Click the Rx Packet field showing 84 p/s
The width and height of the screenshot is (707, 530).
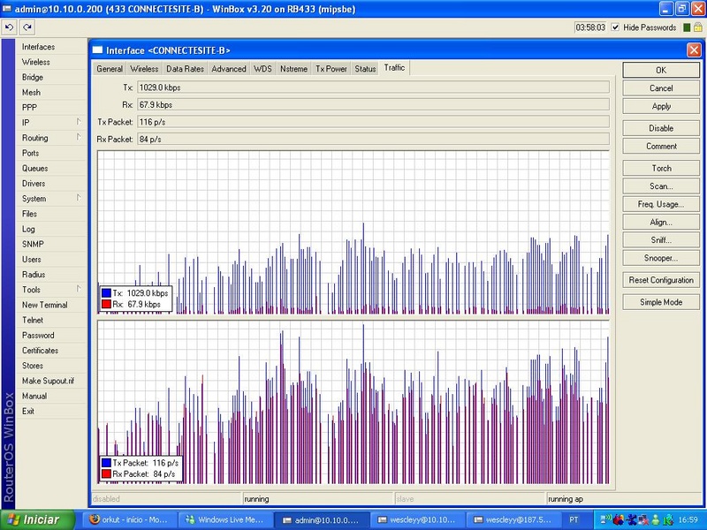pos(373,140)
